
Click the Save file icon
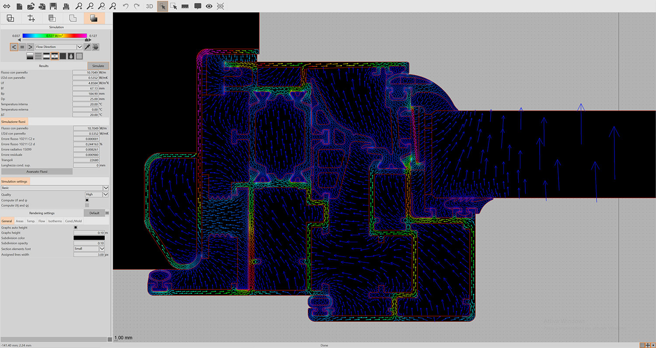point(54,6)
